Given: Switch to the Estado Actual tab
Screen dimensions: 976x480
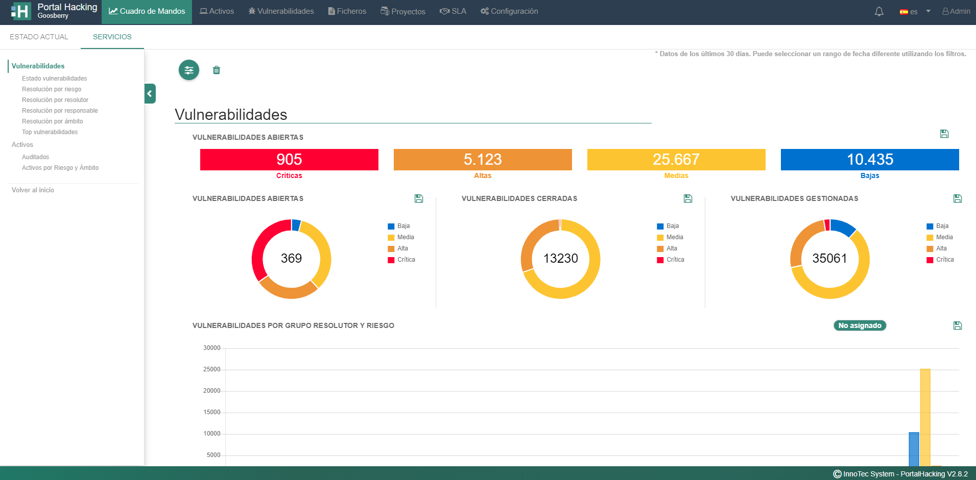Looking at the screenshot, I should [x=39, y=37].
